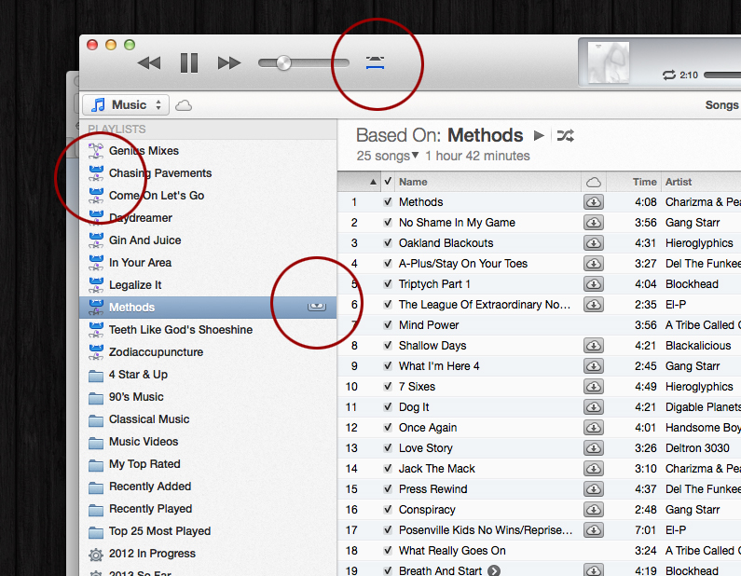The image size is (741, 576).
Task: Uncheck Shallow Days
Action: point(388,346)
